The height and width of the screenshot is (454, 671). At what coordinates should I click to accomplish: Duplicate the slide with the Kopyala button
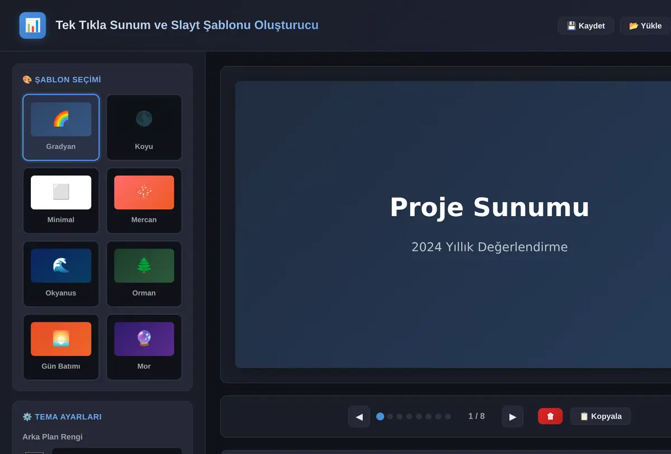(x=601, y=416)
